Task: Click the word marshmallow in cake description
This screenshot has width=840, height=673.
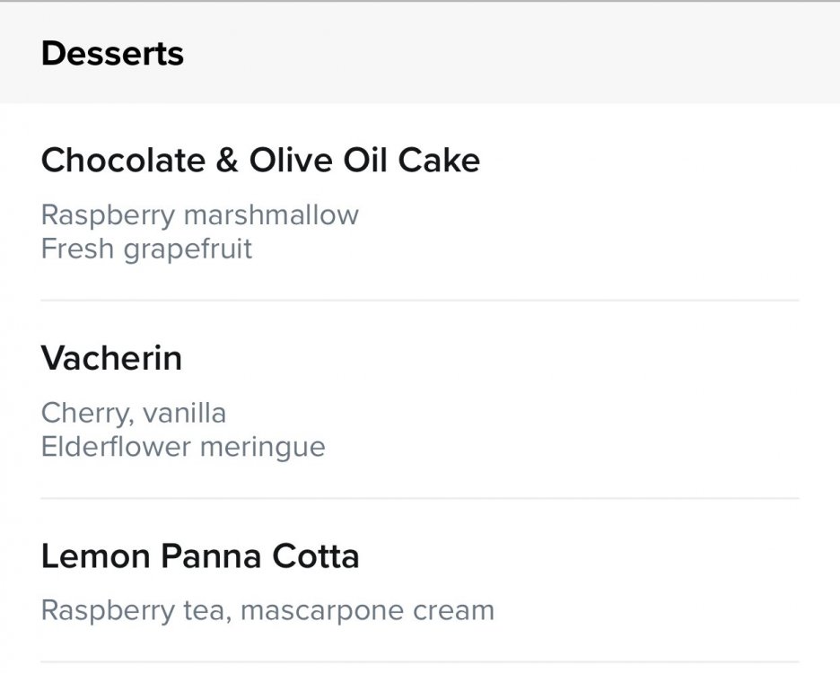Action: [271, 215]
